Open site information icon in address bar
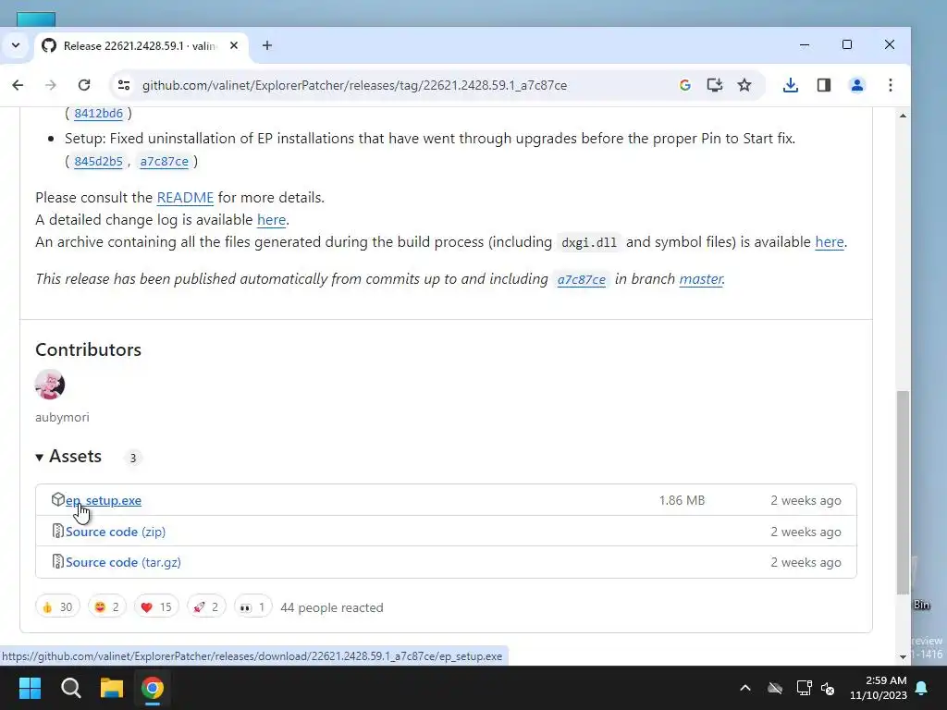The height and width of the screenshot is (710, 947). (124, 85)
